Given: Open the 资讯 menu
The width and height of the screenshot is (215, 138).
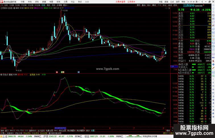Looking at the screenshot, I should coord(37,2).
